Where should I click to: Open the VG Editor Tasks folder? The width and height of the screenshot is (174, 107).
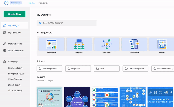pyautogui.click(x=163, y=69)
